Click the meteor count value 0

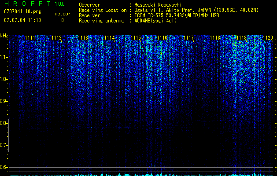[x=63, y=20]
